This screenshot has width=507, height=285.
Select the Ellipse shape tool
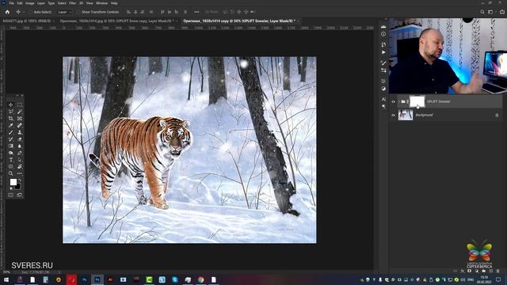(x=10, y=167)
